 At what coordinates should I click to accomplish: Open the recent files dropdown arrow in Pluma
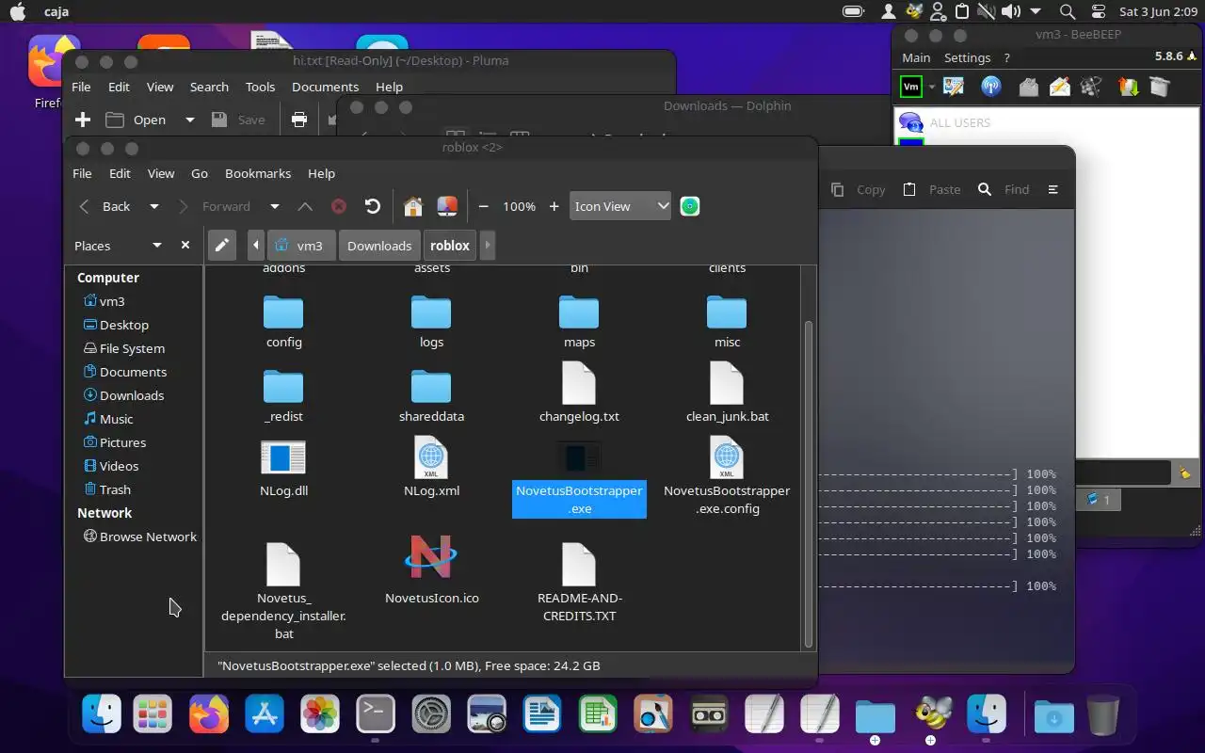tap(189, 120)
